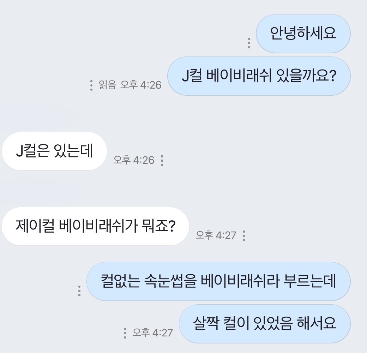Open options menu beside 오후 4:26 reply timestamp
This screenshot has width=367, height=353.
click(162, 160)
